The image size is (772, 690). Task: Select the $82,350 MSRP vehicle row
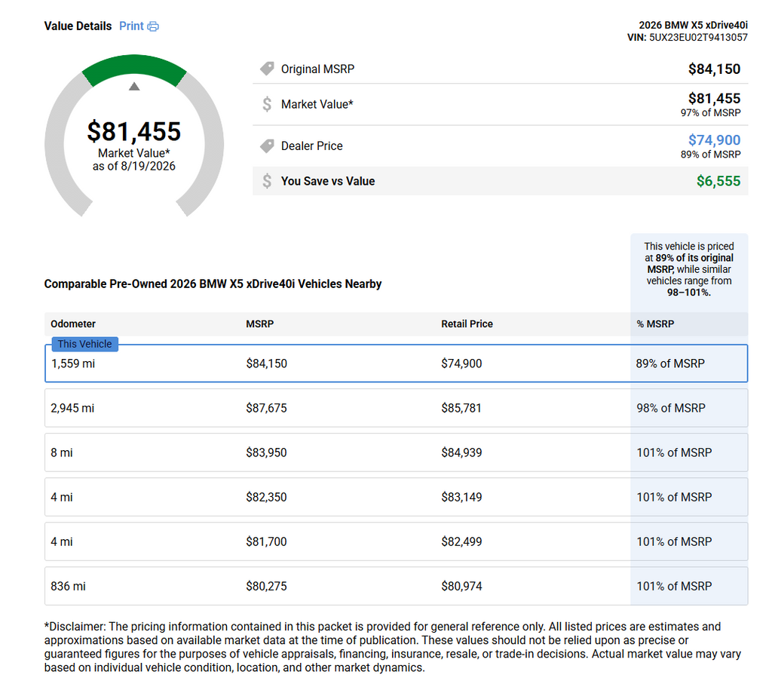397,497
